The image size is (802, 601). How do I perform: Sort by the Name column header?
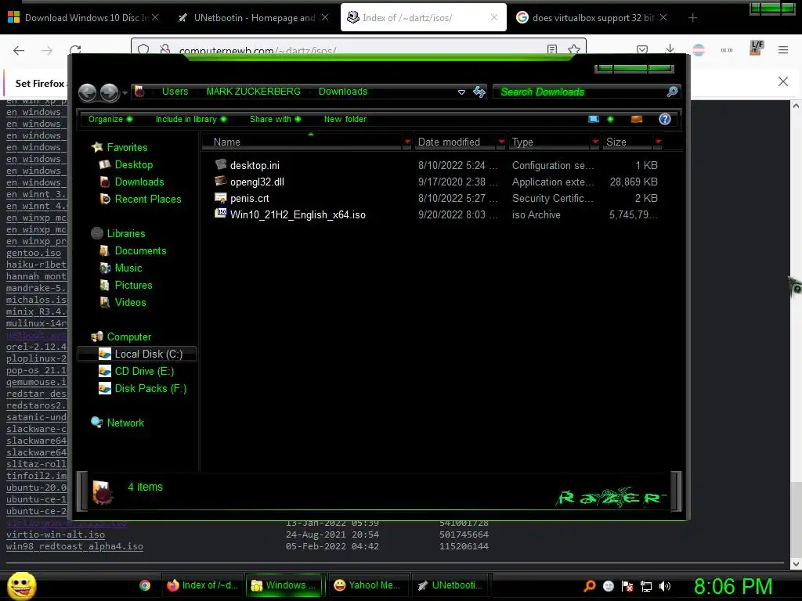click(x=303, y=142)
